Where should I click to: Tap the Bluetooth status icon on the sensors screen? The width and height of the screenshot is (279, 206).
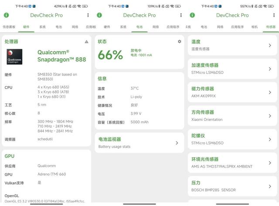(252, 6)
